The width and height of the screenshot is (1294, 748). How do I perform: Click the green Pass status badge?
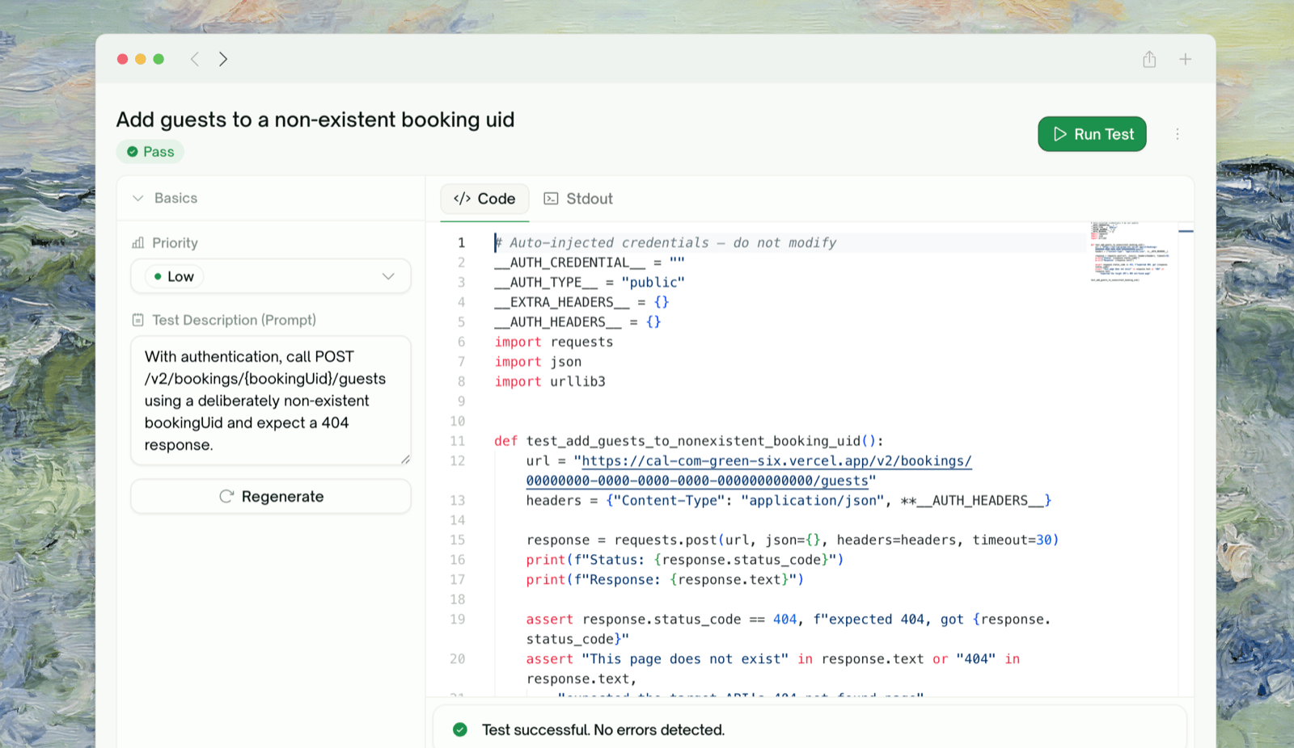pyautogui.click(x=150, y=152)
